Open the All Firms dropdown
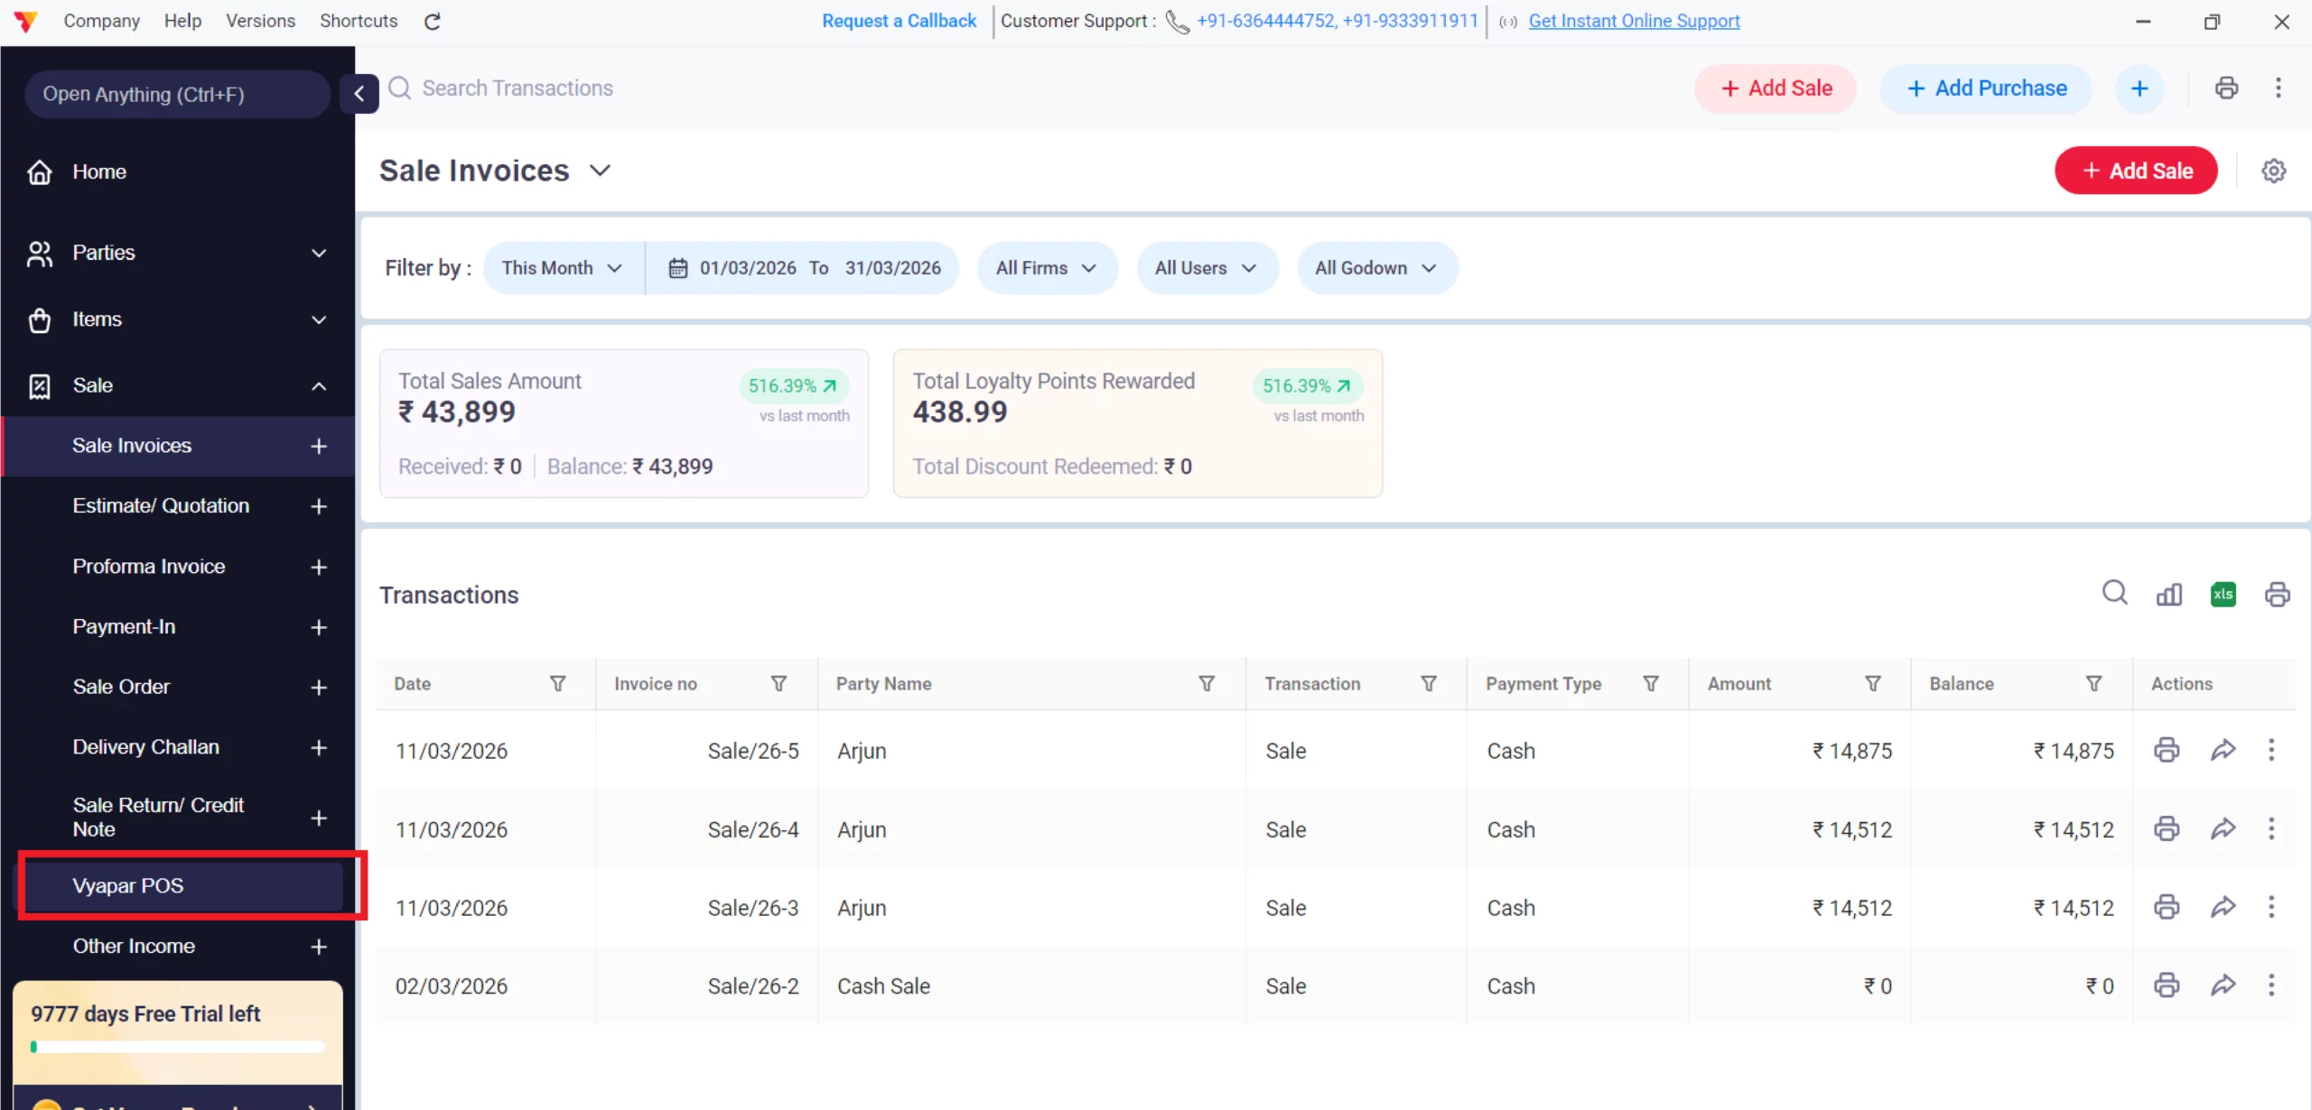2312x1110 pixels. [x=1048, y=268]
